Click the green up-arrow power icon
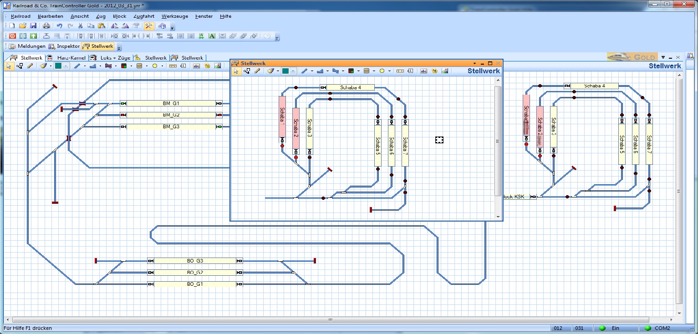698x334 pixels. [x=33, y=36]
